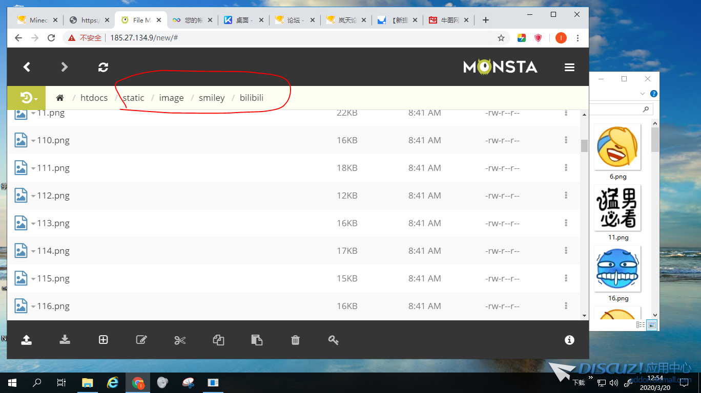This screenshot has height=393, width=701.
Task: Click the copy icon in bottom toolbar
Action: (218, 340)
